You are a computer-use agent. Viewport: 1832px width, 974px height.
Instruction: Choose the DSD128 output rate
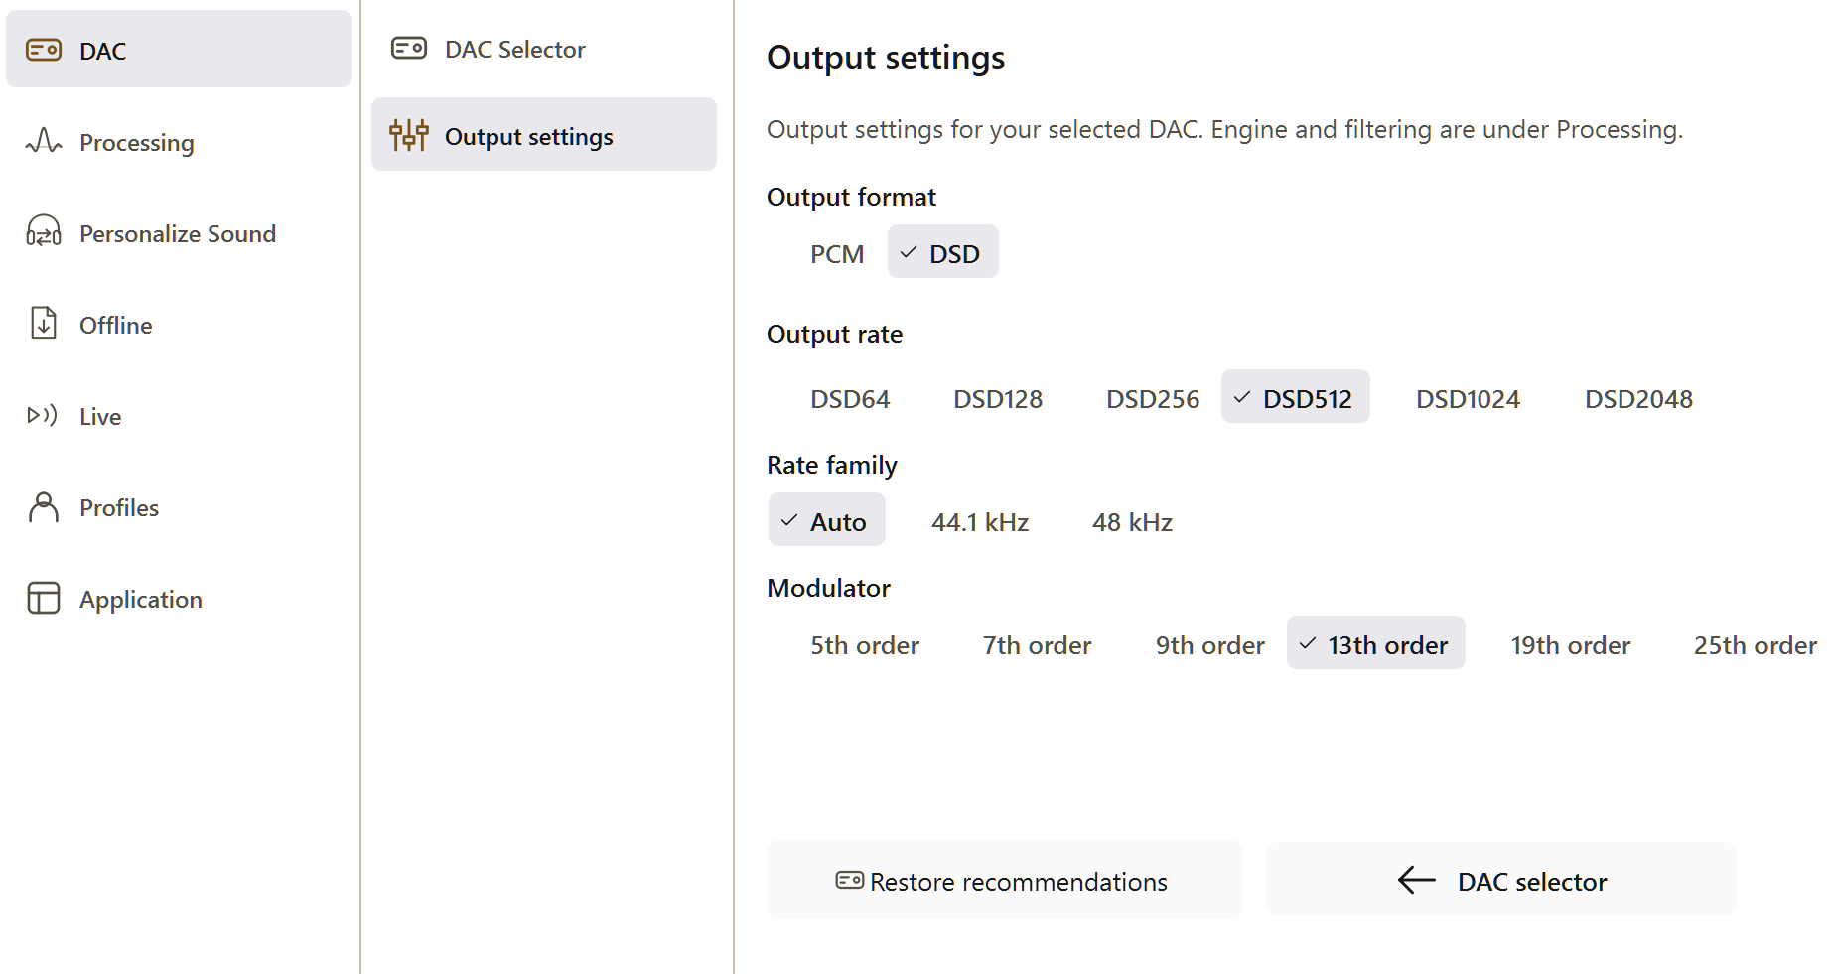pyautogui.click(x=998, y=399)
